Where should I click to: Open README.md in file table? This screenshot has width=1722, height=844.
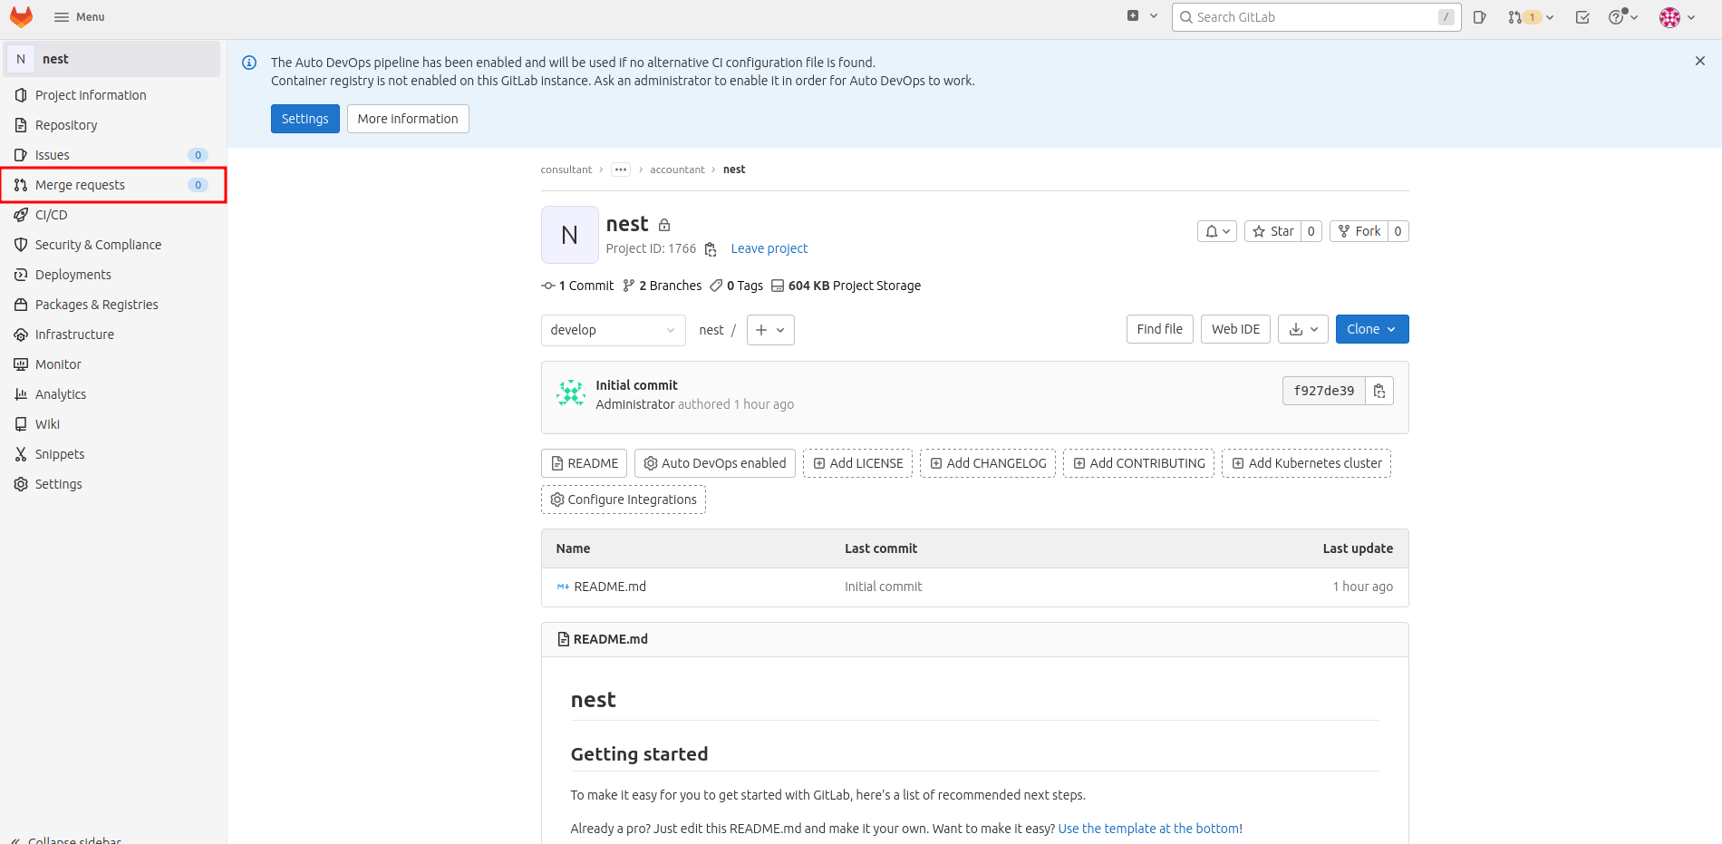pos(610,587)
